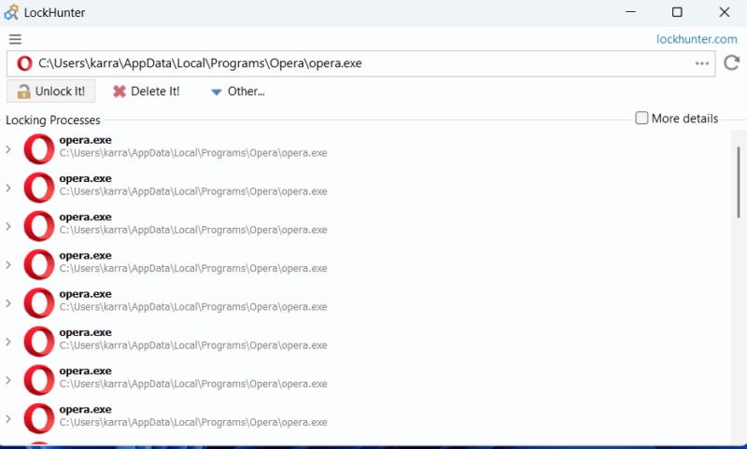Click the Opera icon in path field
This screenshot has width=747, height=449.
pos(24,63)
